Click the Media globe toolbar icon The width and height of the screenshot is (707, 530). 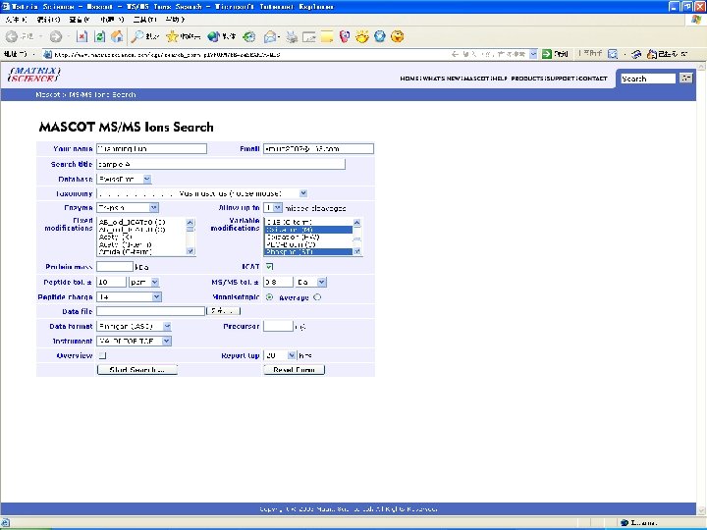pyautogui.click(x=213, y=36)
